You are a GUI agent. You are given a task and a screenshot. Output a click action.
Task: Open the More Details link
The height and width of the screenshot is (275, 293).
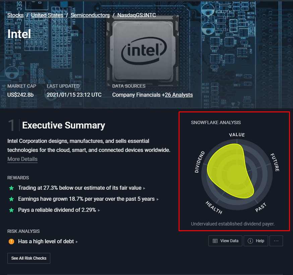point(22,159)
